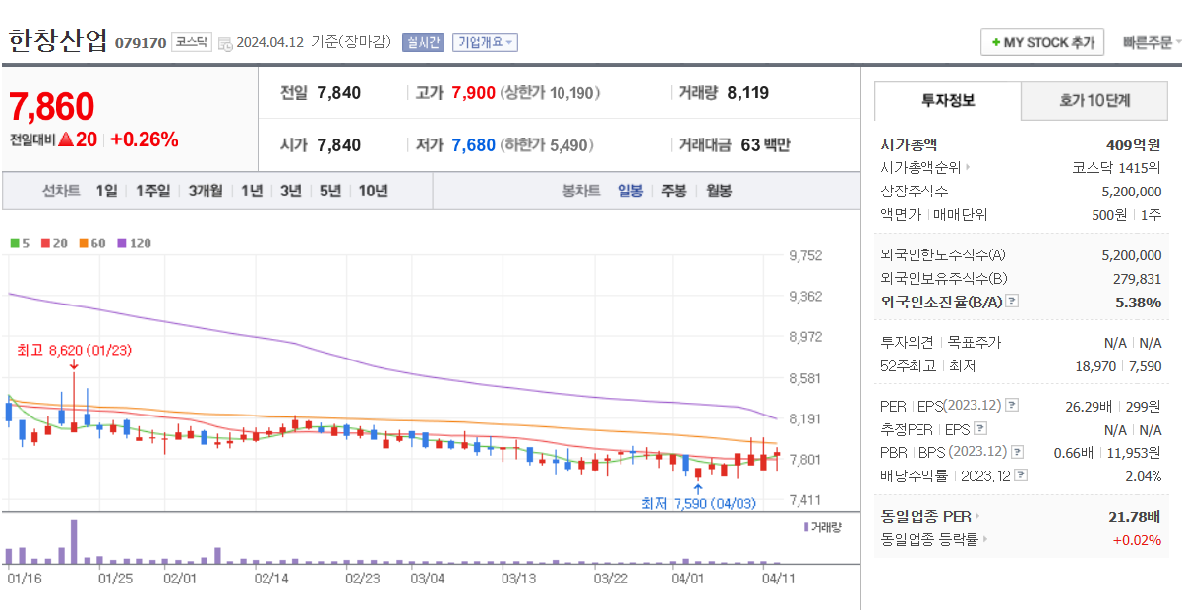
Task: Select the 5년 line chart period
Action: (x=329, y=191)
